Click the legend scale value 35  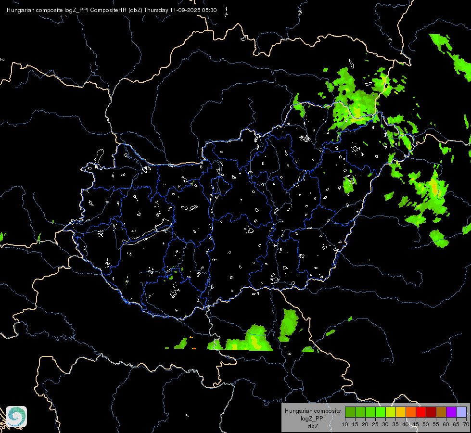(395, 425)
